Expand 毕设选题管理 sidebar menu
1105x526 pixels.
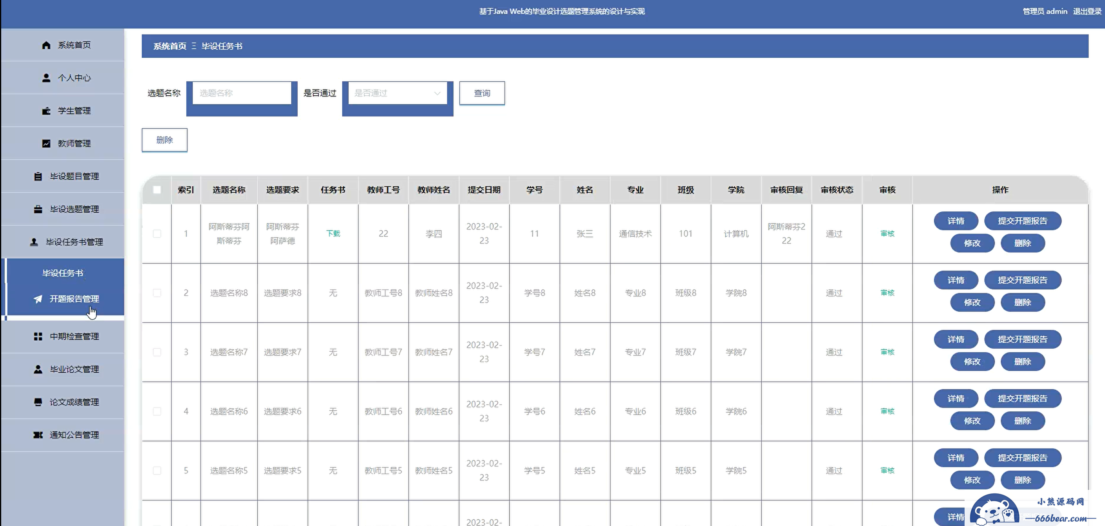(x=63, y=209)
